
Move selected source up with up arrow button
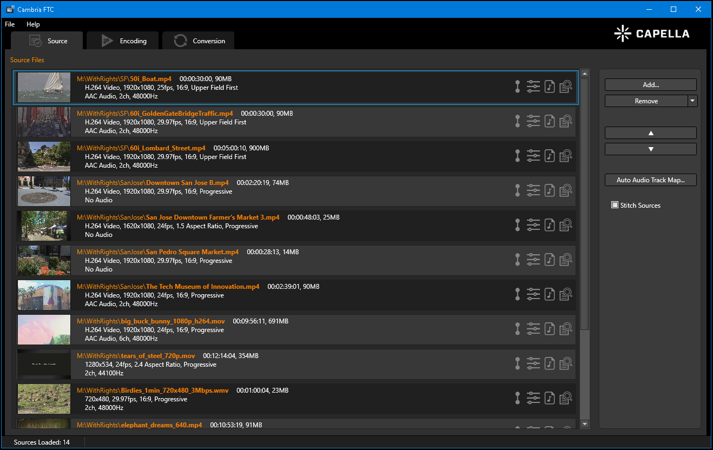[650, 133]
